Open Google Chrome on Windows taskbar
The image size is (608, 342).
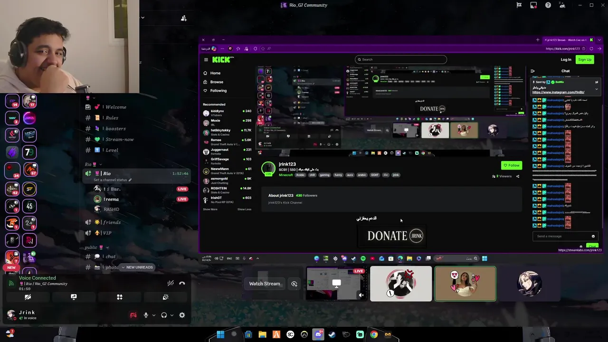coord(374,334)
